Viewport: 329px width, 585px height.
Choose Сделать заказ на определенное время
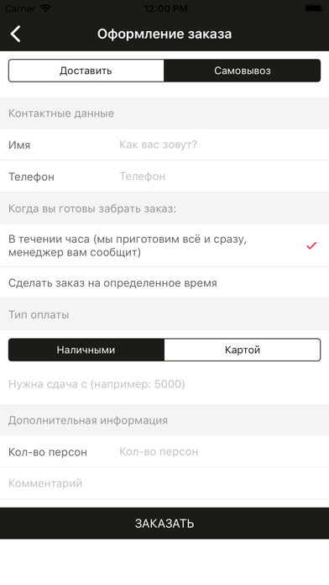[164, 282]
